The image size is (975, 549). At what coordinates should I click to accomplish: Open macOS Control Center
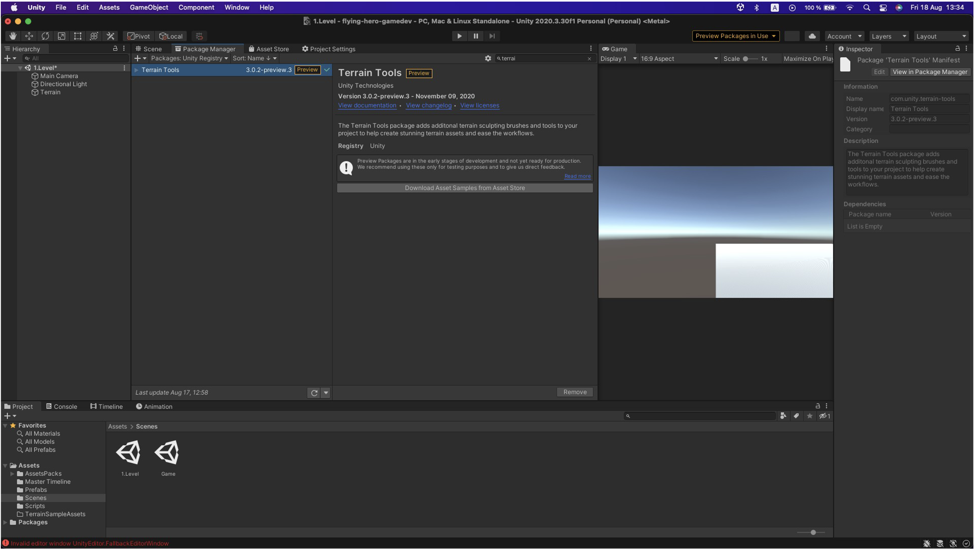pos(883,8)
